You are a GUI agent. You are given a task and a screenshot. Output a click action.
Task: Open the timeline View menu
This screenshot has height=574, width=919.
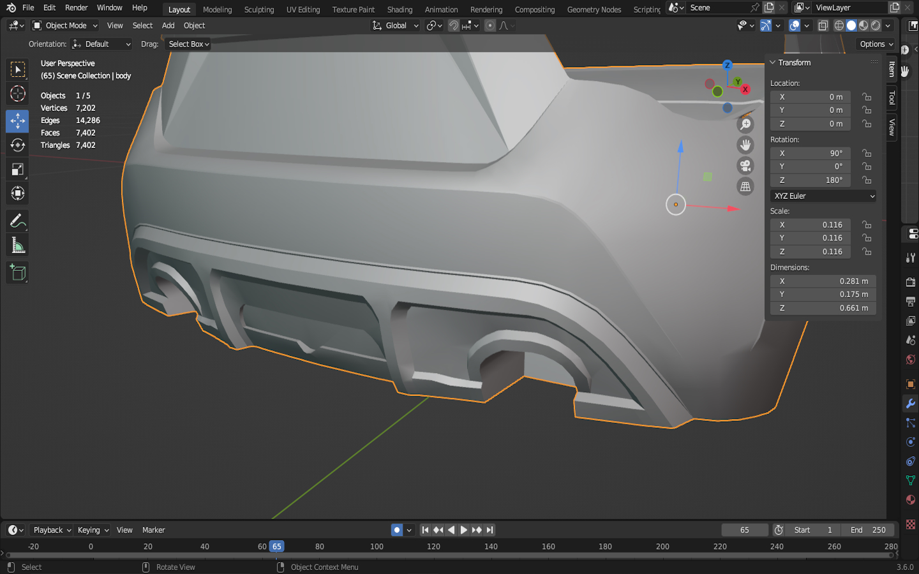click(x=124, y=530)
